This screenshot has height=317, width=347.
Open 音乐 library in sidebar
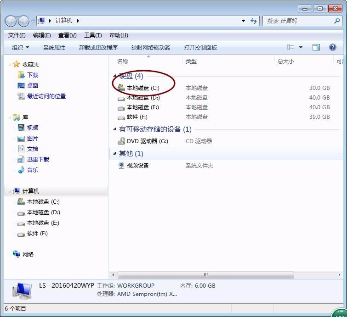point(33,170)
